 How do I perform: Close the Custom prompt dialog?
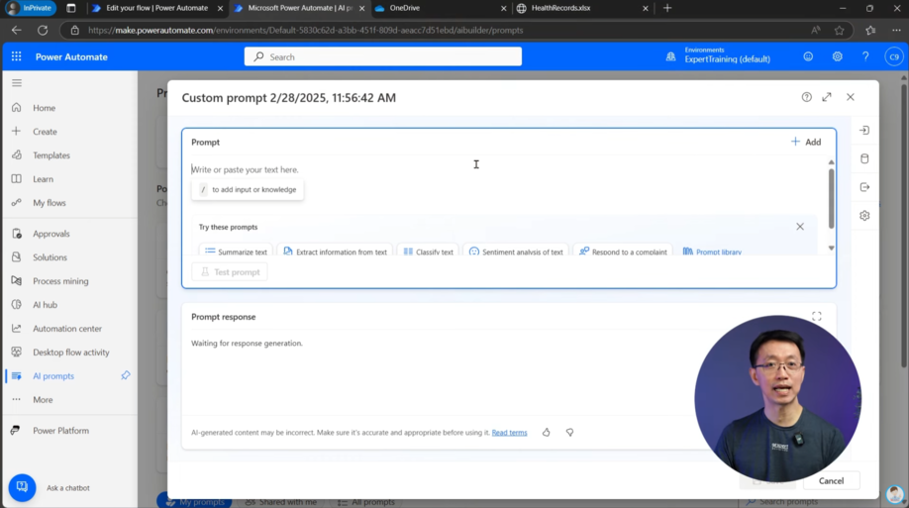point(851,97)
